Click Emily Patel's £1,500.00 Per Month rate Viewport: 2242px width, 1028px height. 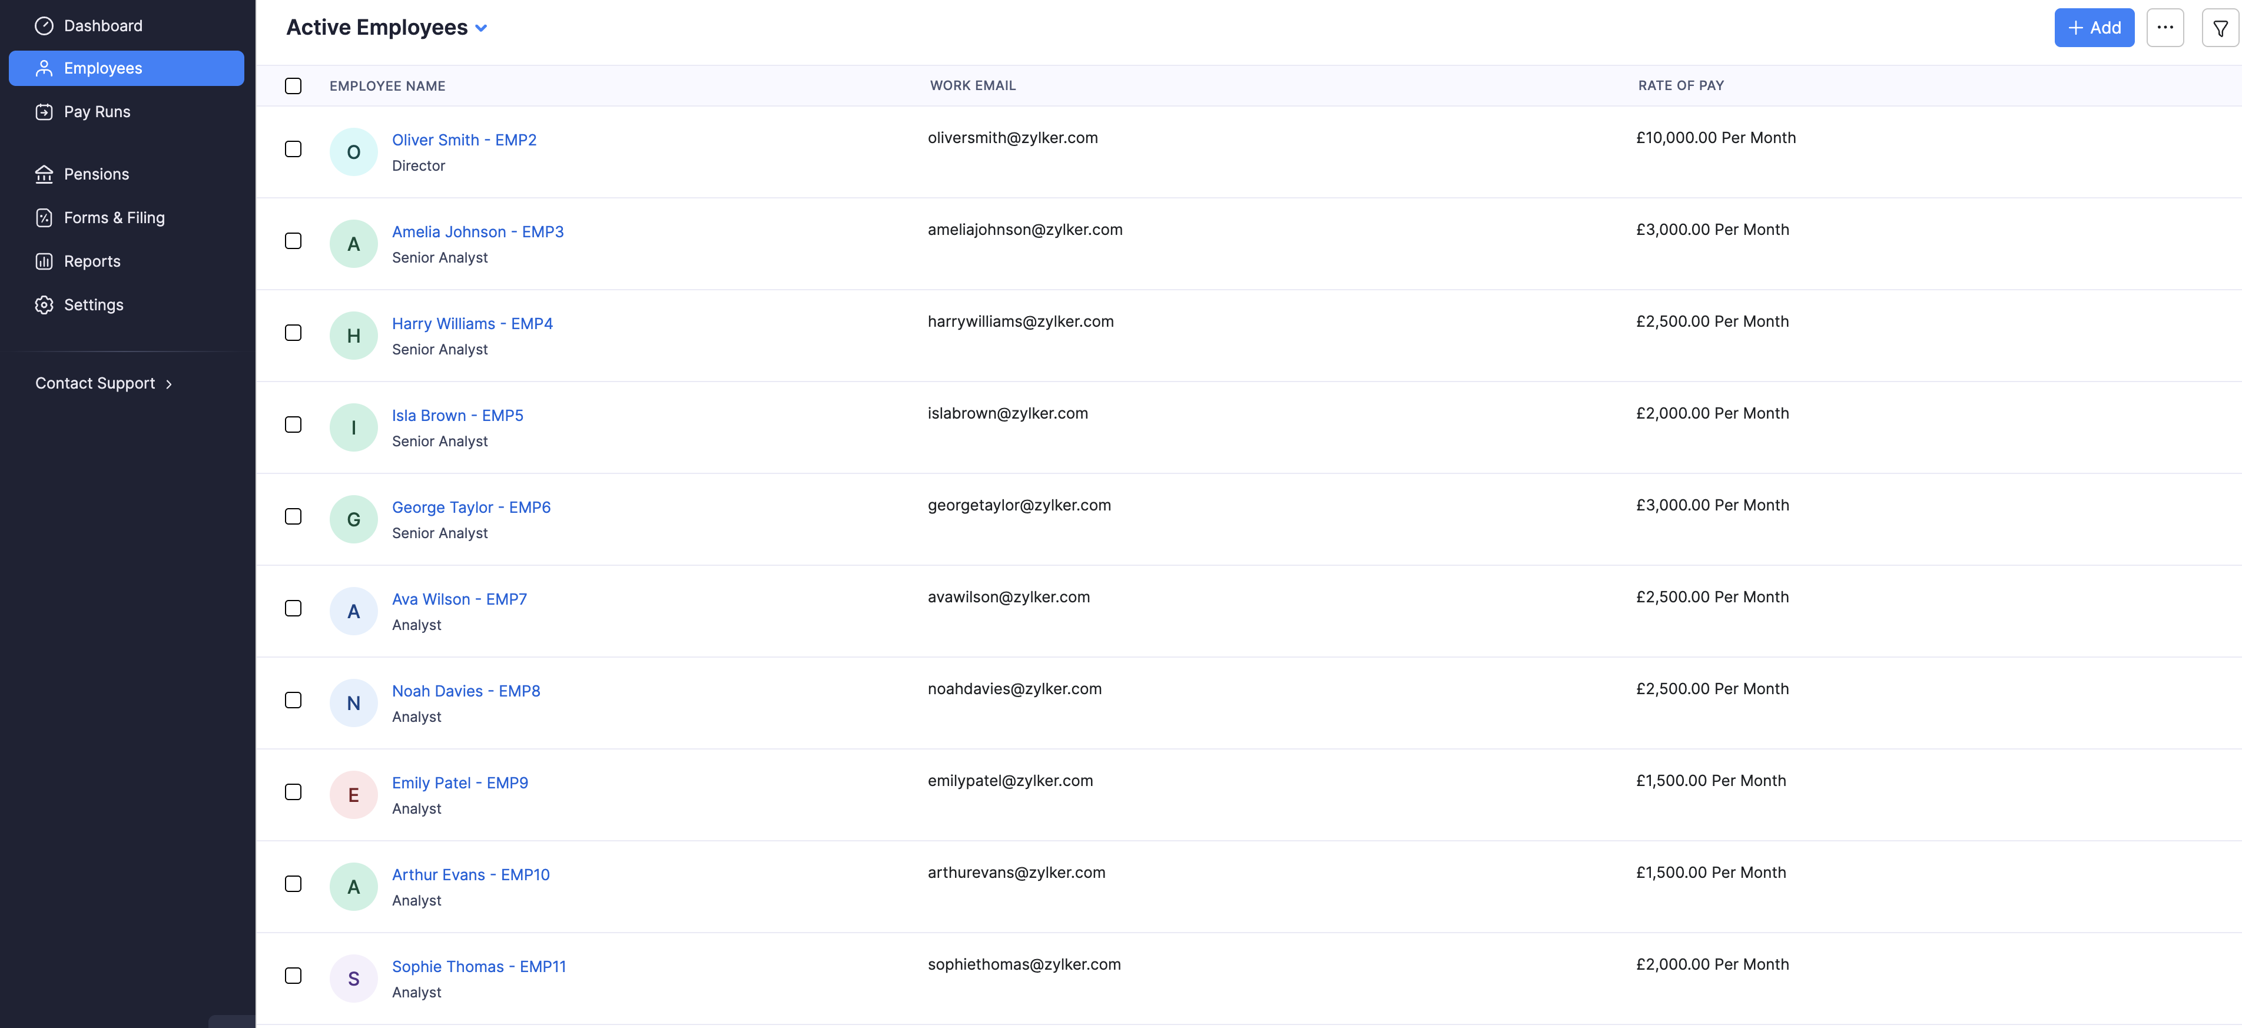1711,781
